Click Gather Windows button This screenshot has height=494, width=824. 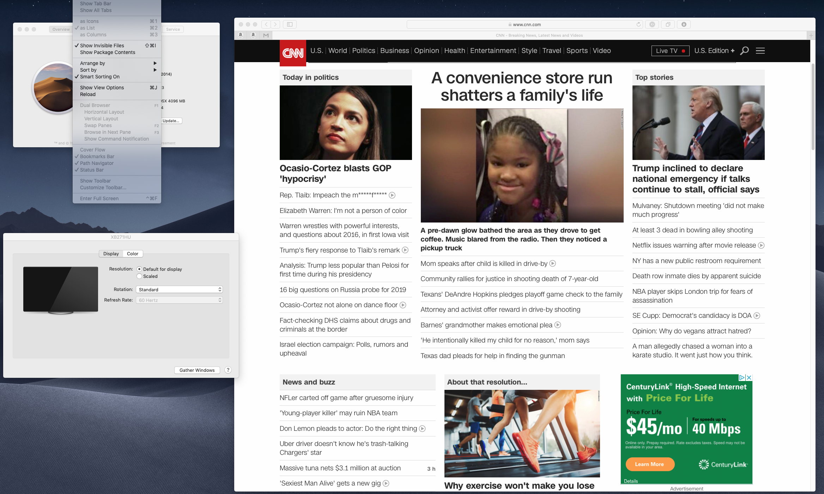[x=197, y=370]
